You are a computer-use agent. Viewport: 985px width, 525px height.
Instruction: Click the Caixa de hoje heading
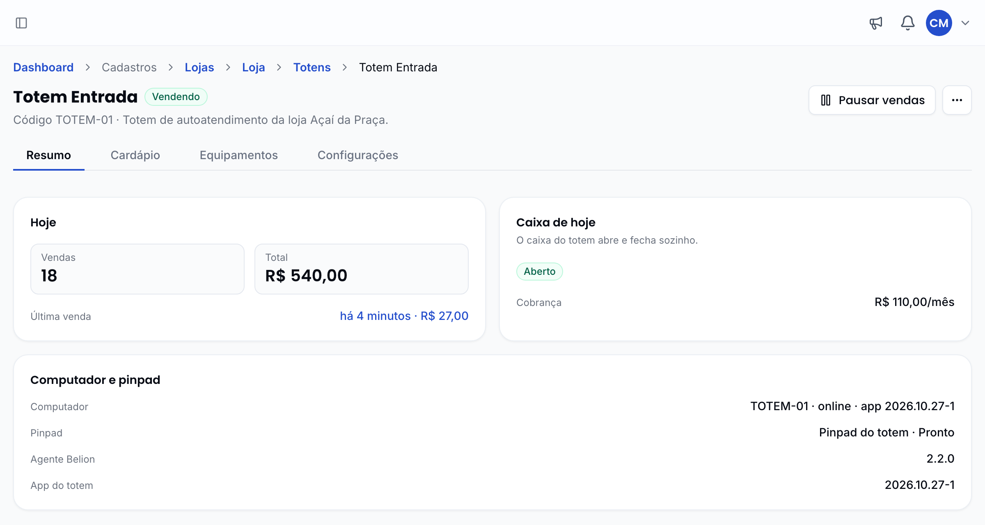556,222
